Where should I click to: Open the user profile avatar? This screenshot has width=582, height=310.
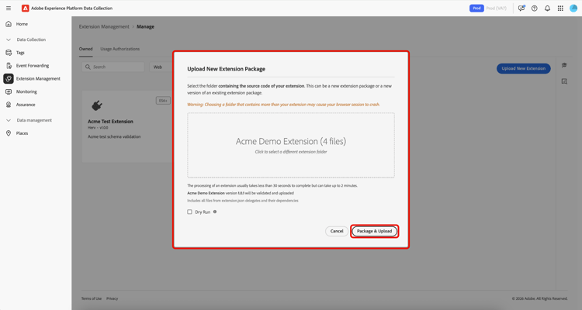click(x=573, y=9)
